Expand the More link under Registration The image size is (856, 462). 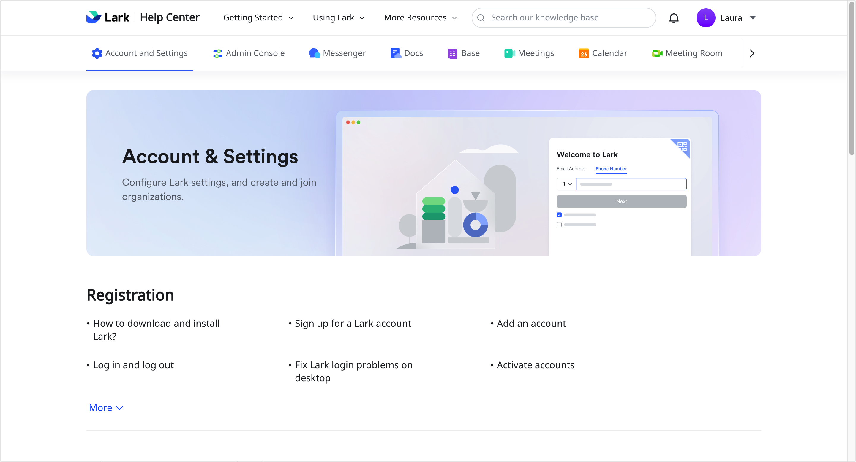(x=106, y=408)
